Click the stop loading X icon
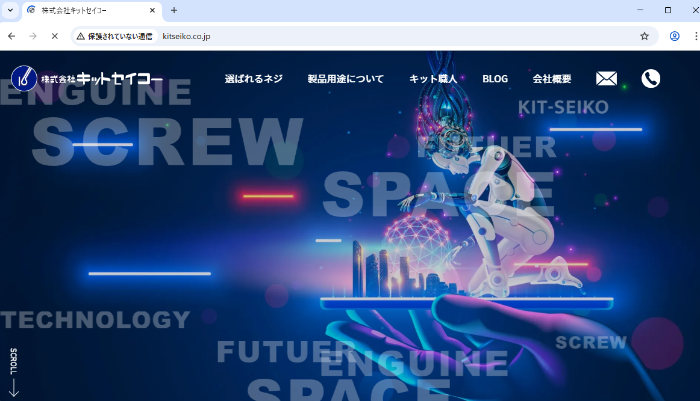The height and width of the screenshot is (401, 700). (x=54, y=36)
